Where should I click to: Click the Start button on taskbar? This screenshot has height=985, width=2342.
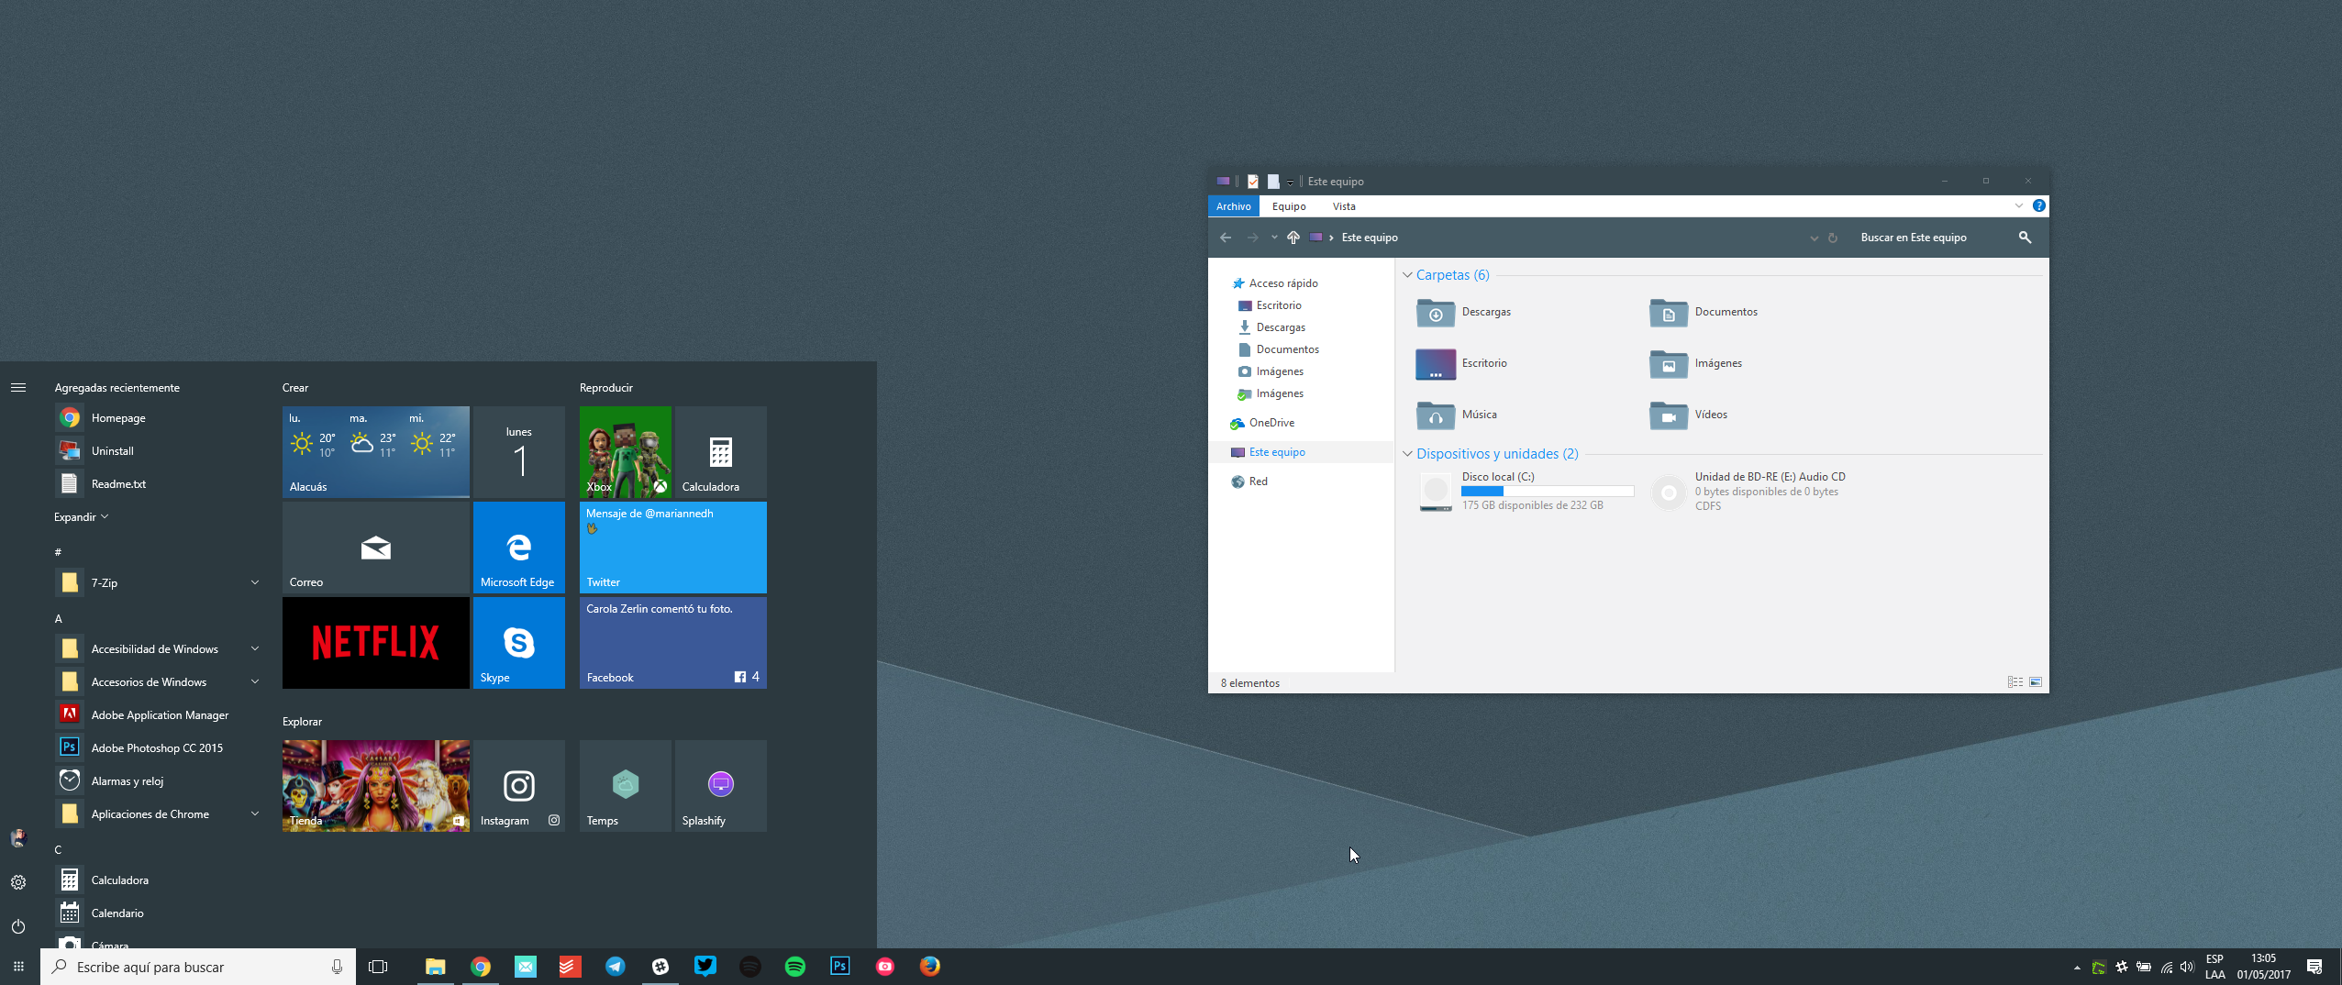[18, 967]
